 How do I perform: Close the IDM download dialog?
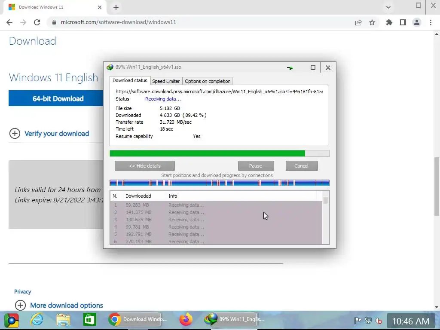click(x=328, y=67)
